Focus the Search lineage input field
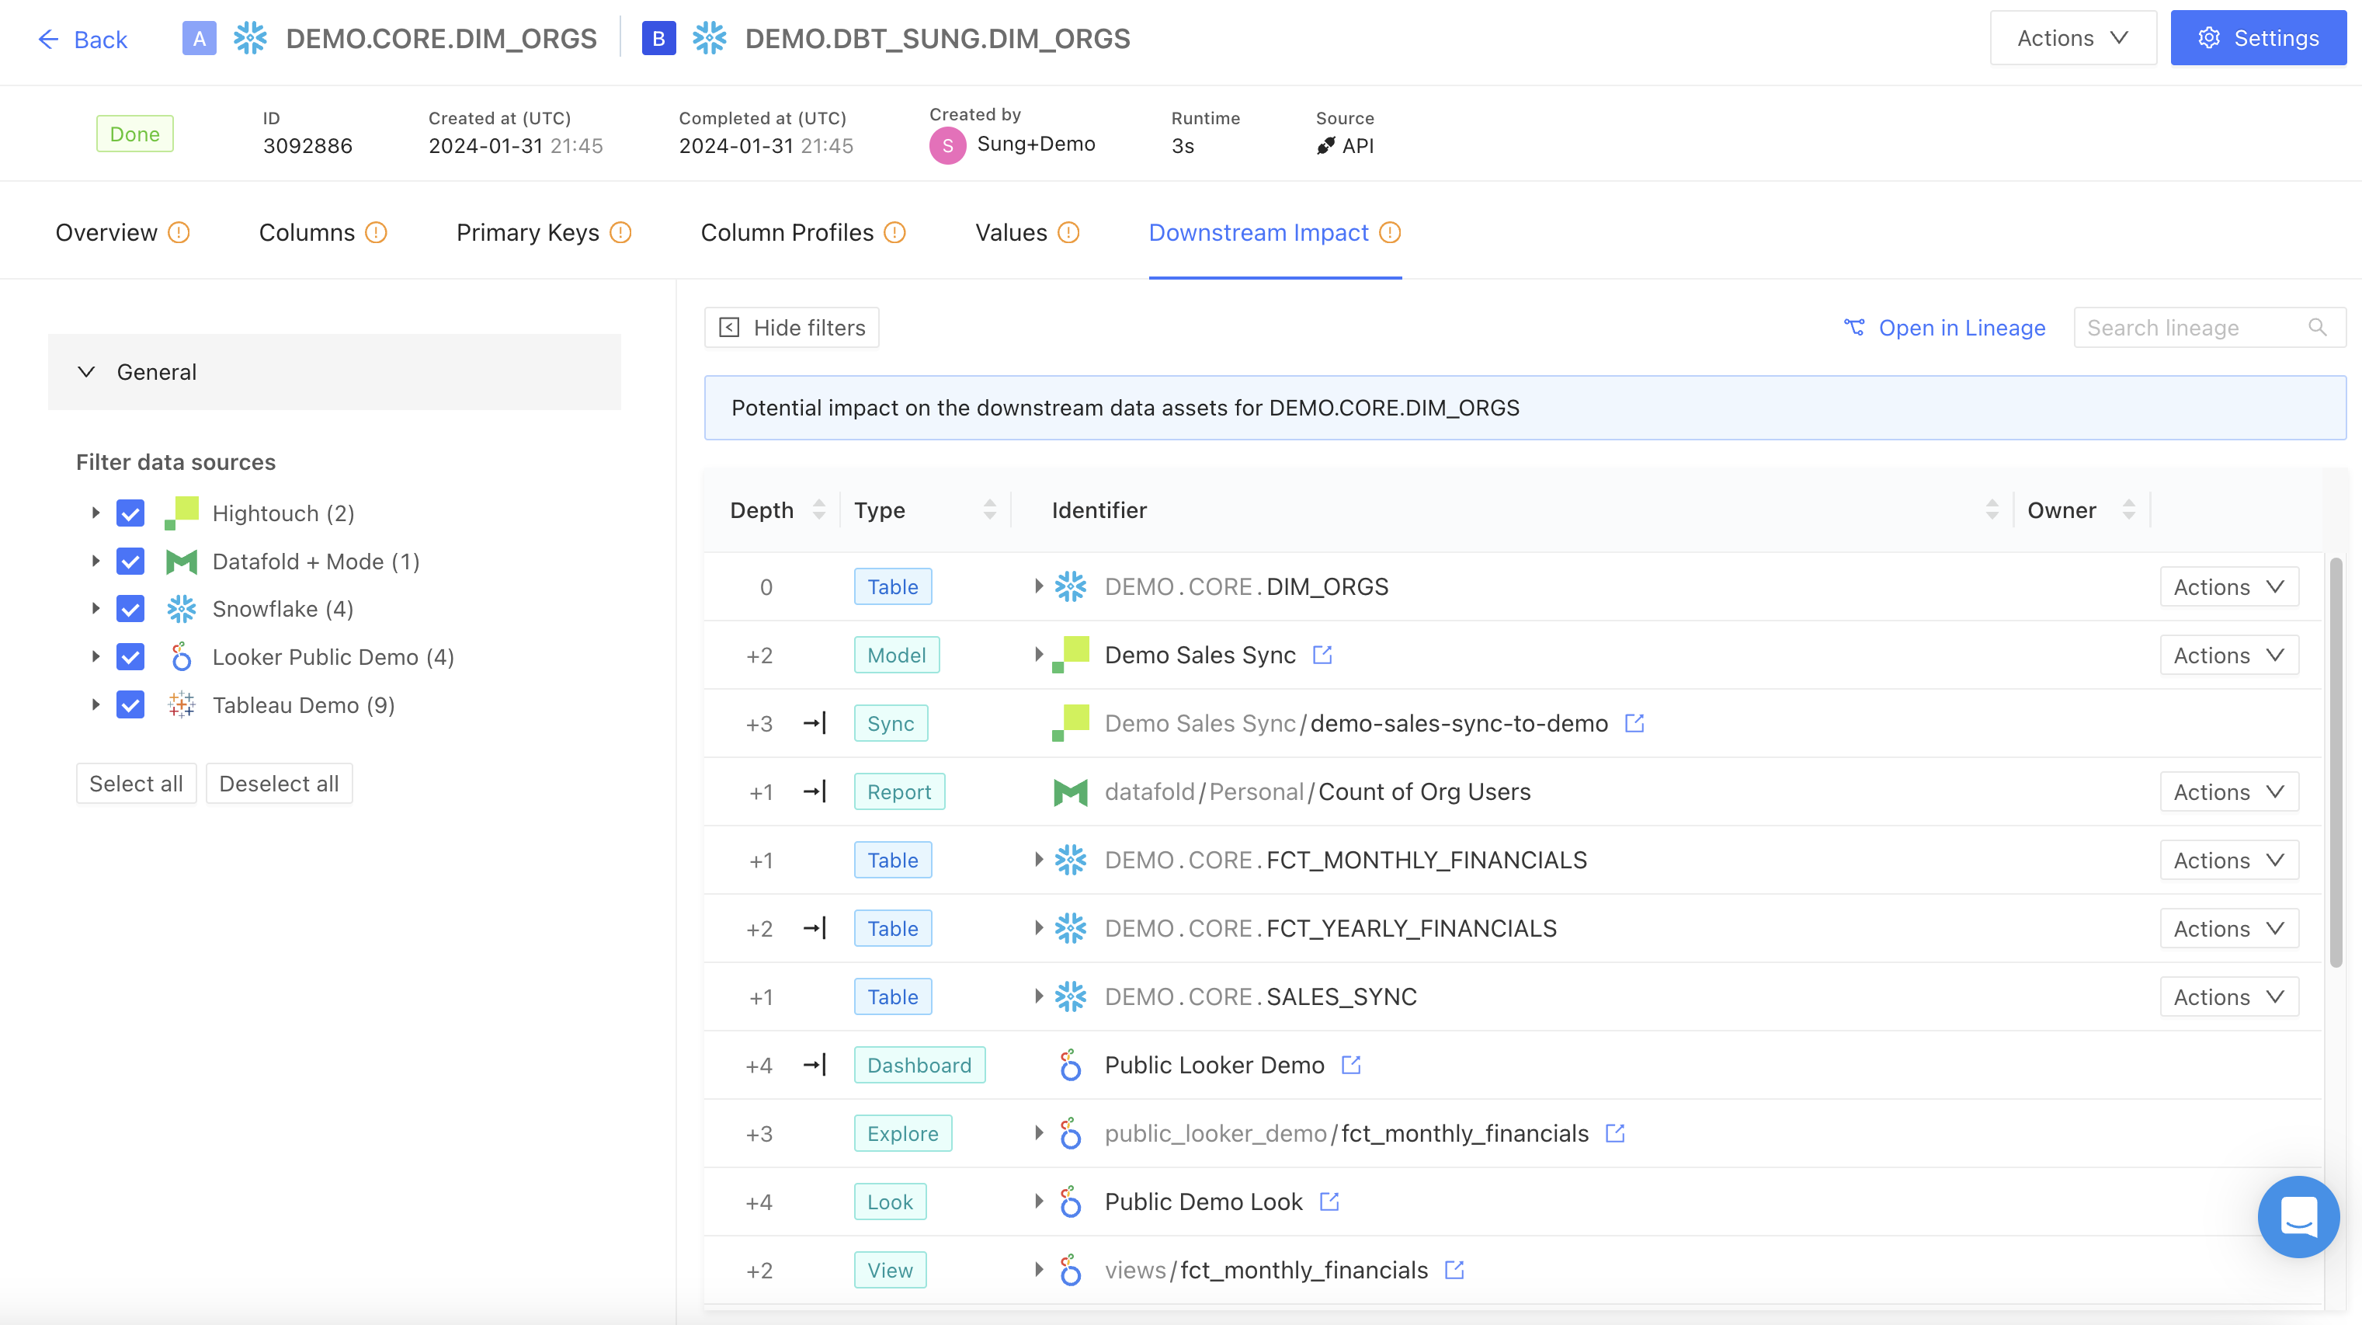The width and height of the screenshot is (2362, 1325). point(2210,327)
